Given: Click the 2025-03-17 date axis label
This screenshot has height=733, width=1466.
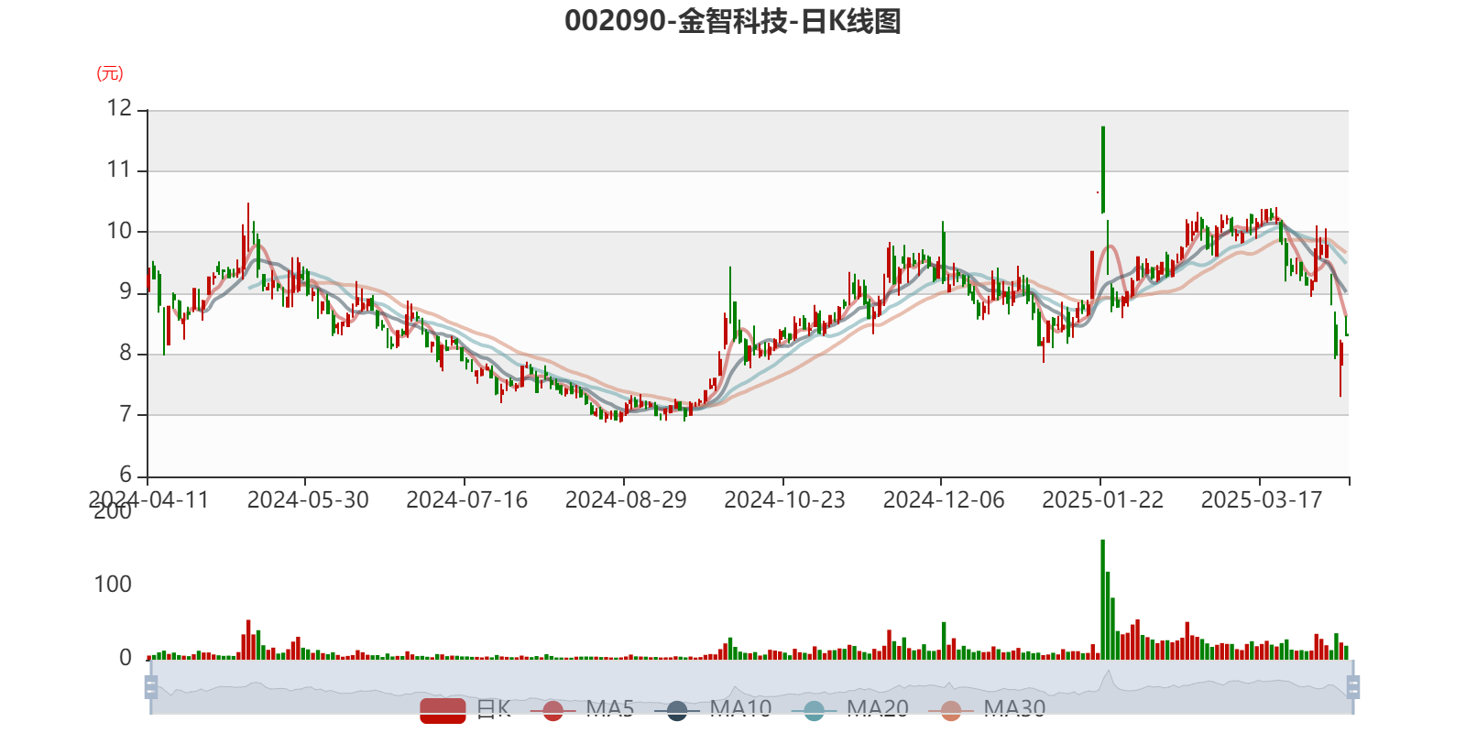Looking at the screenshot, I should [1262, 500].
